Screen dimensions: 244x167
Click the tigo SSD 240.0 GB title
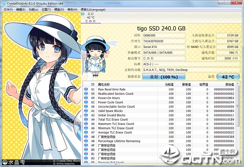(161, 28)
